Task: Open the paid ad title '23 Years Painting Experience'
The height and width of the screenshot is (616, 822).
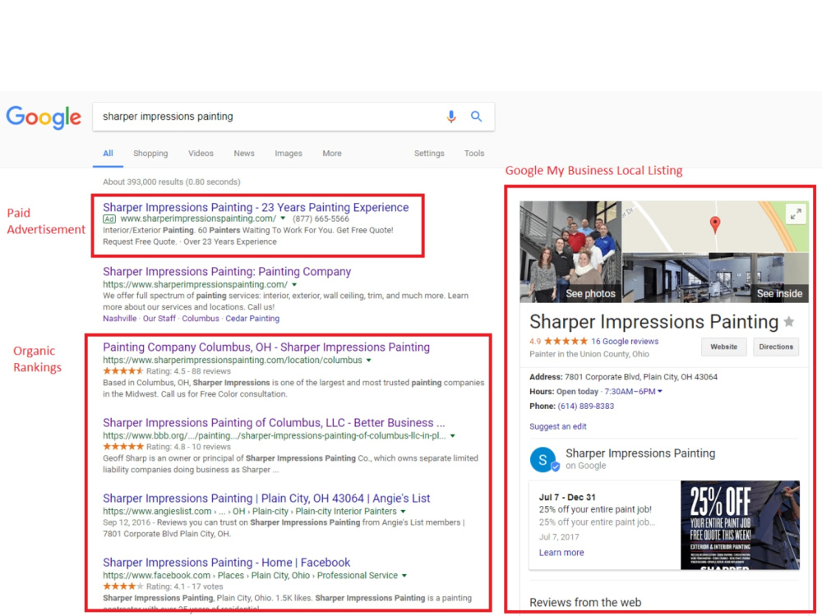Action: pos(256,208)
